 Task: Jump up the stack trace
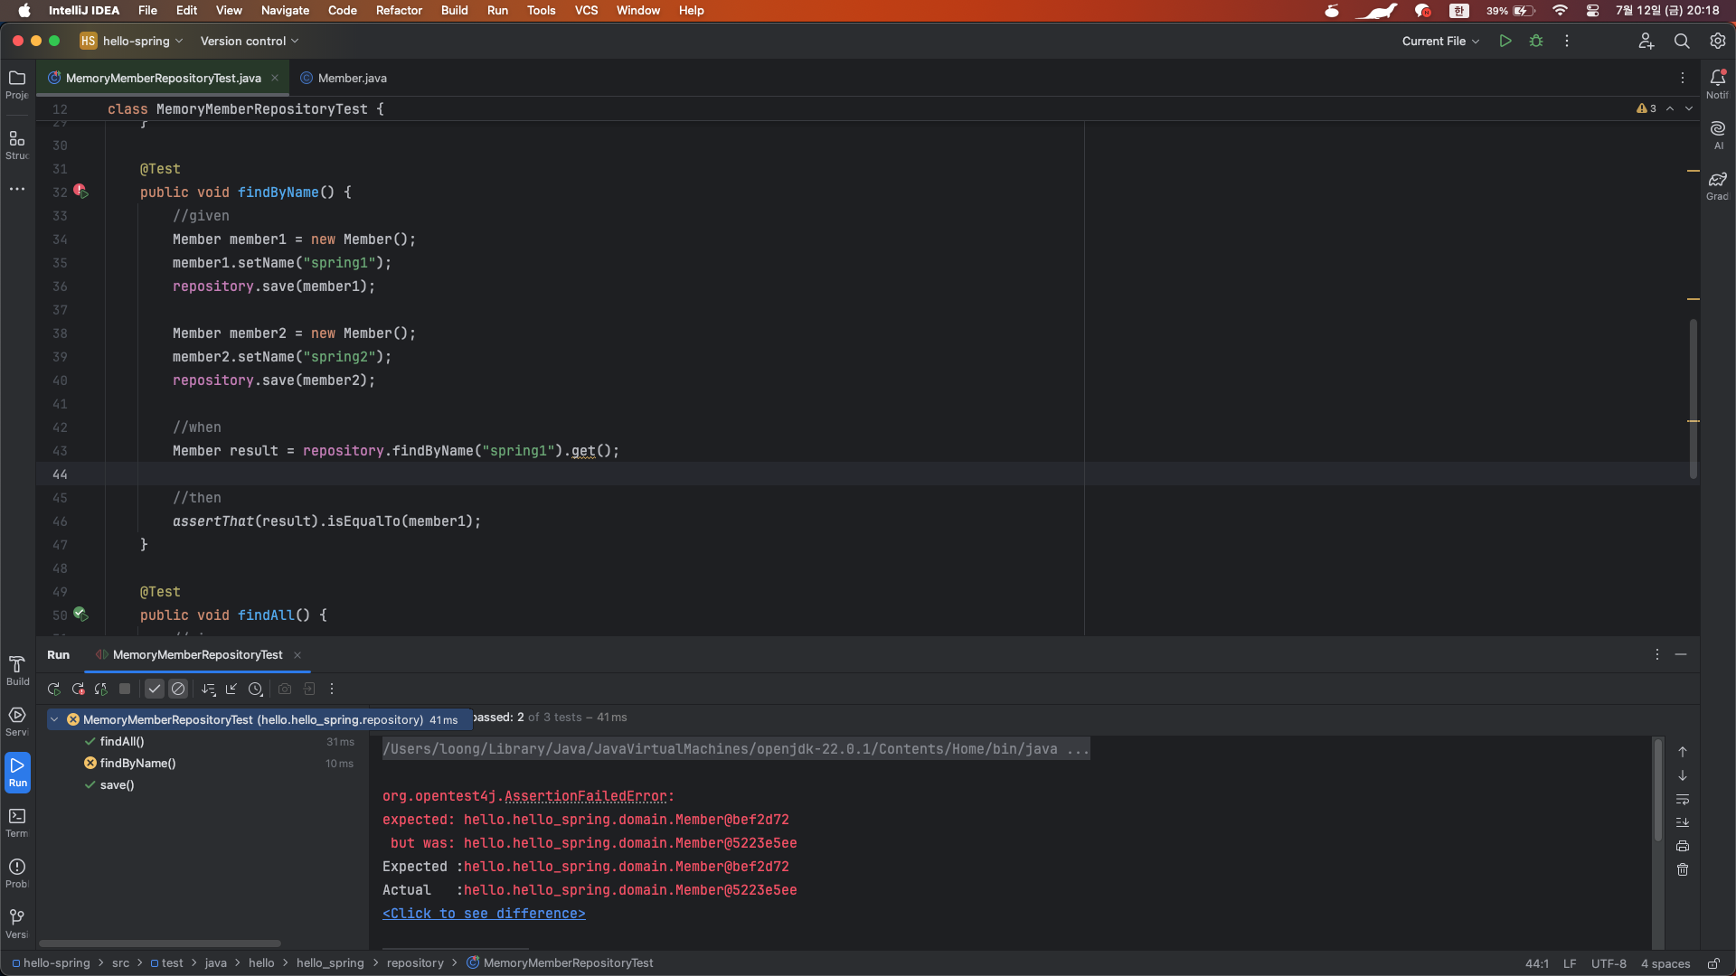[x=1683, y=752]
